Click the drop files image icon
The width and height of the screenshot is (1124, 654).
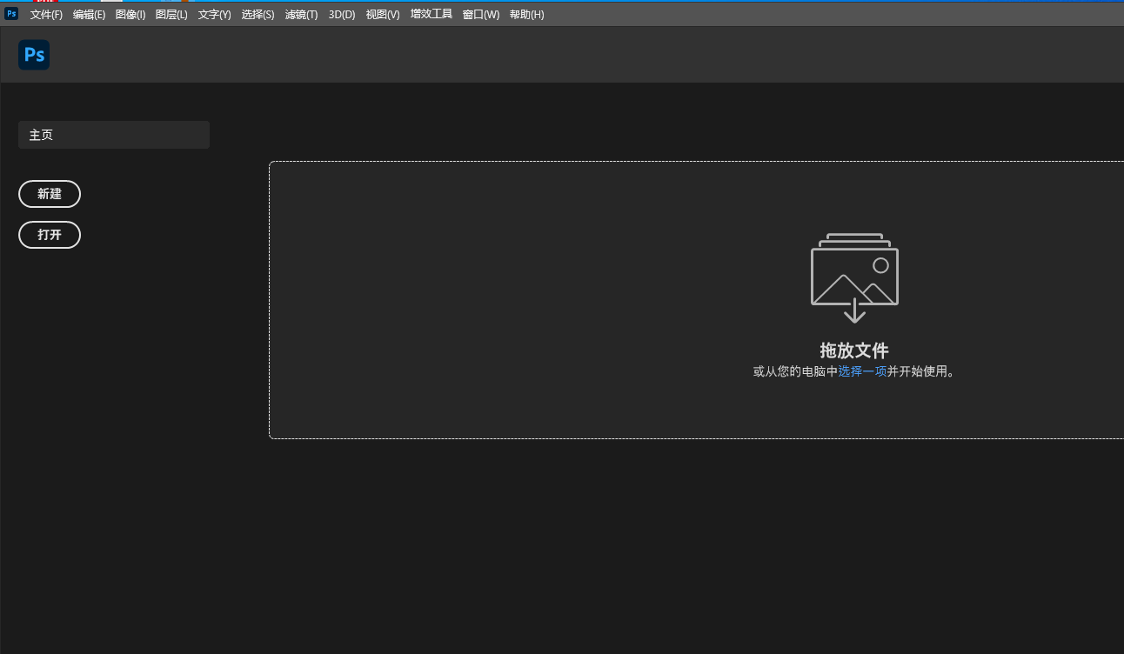coord(854,278)
